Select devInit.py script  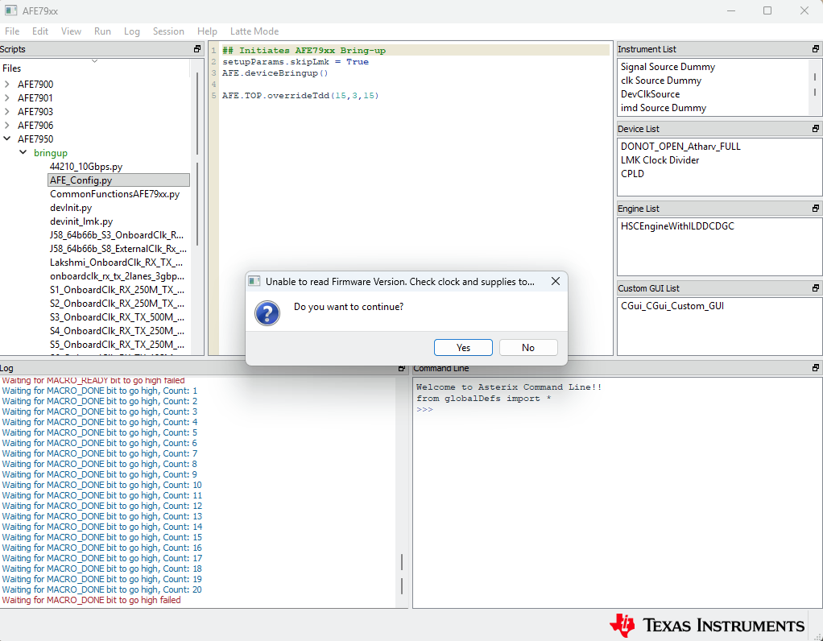tap(71, 208)
